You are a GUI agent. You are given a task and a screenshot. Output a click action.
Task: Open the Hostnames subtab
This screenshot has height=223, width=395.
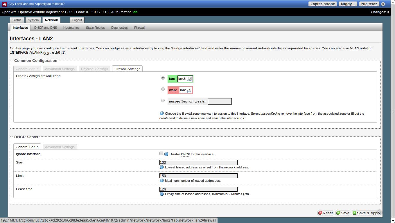tap(71, 28)
